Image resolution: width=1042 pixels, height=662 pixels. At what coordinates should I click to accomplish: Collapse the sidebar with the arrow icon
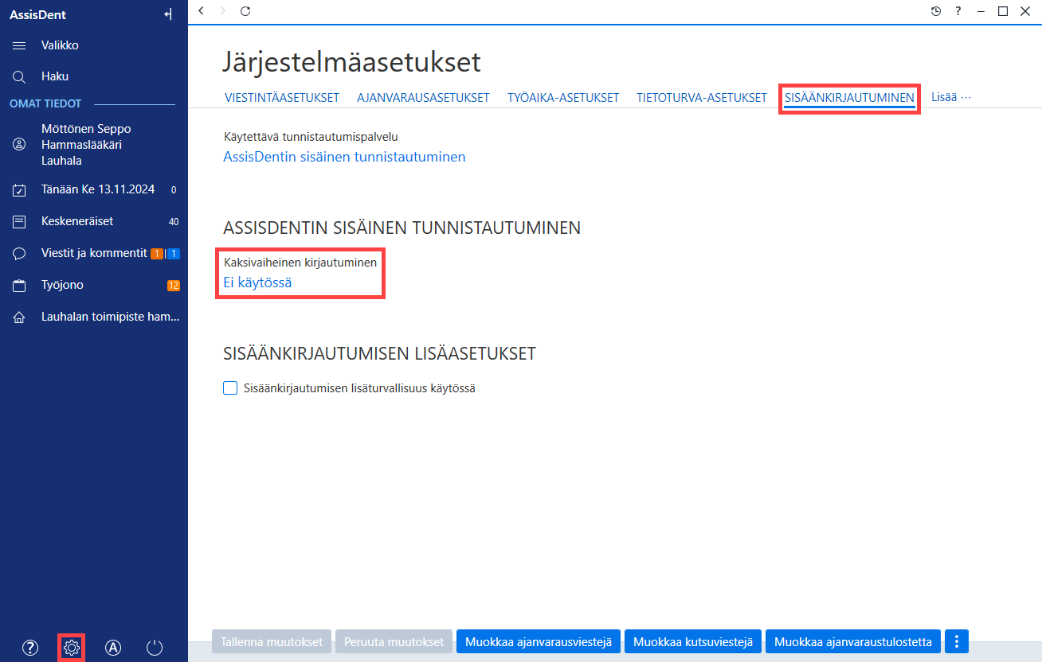167,14
